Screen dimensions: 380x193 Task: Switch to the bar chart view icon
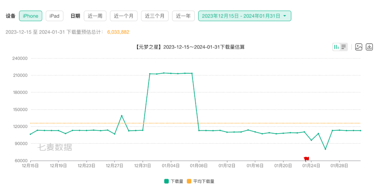click(336, 47)
